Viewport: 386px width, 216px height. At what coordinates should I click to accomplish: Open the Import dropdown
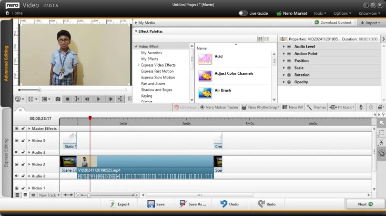[x=372, y=22]
